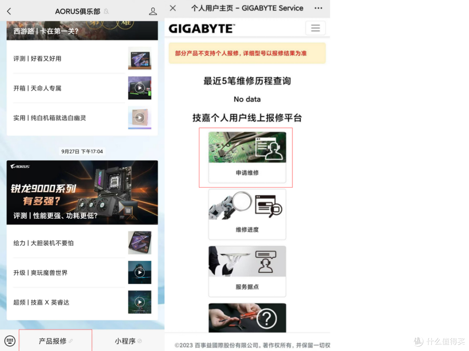
Task: Close the GIGABYTE Service page with X
Action: tap(173, 8)
